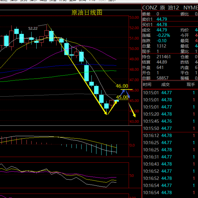The height and width of the screenshot is (198, 198).
Task: Click the 买价1 value 44.78
Action: click(x=162, y=25)
